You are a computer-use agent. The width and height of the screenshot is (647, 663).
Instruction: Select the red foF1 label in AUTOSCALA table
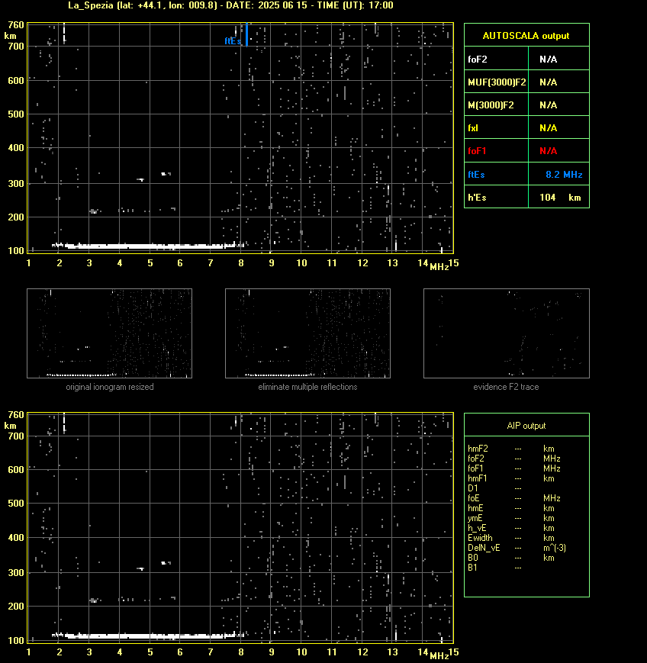tap(477, 151)
